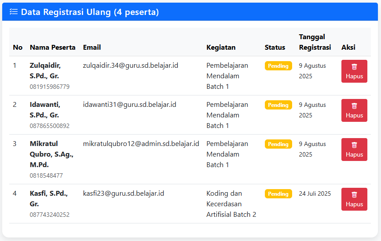Click email mikratulqubro12@admin.sd.belajar.id
Screen dimensions: 381x241
click(x=141, y=144)
